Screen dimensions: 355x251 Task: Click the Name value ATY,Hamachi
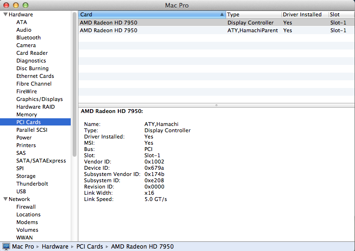(x=162, y=124)
